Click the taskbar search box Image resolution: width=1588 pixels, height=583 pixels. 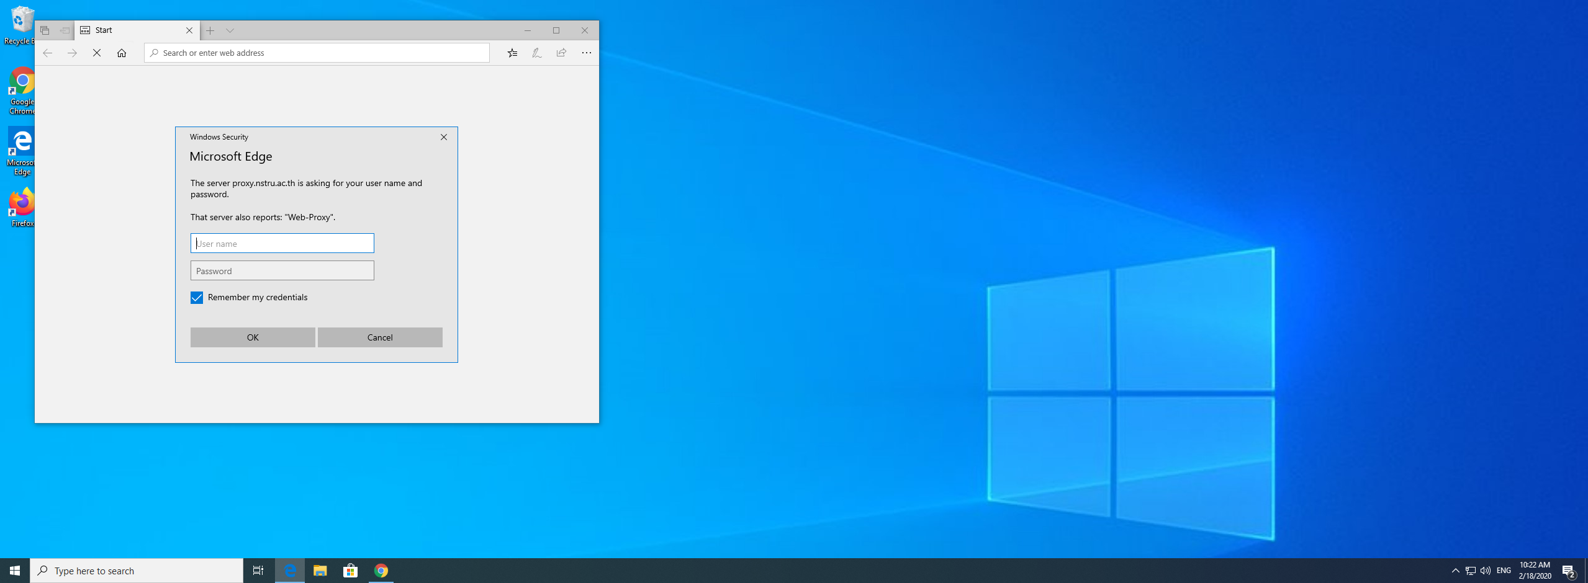(x=137, y=571)
